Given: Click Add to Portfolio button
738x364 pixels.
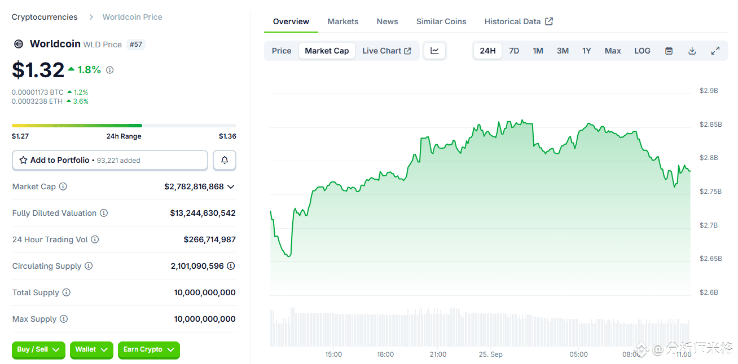Looking at the screenshot, I should 110,160.
